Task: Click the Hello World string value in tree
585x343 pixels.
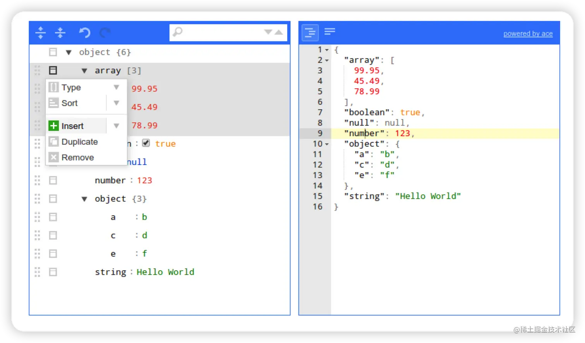Action: [165, 272]
